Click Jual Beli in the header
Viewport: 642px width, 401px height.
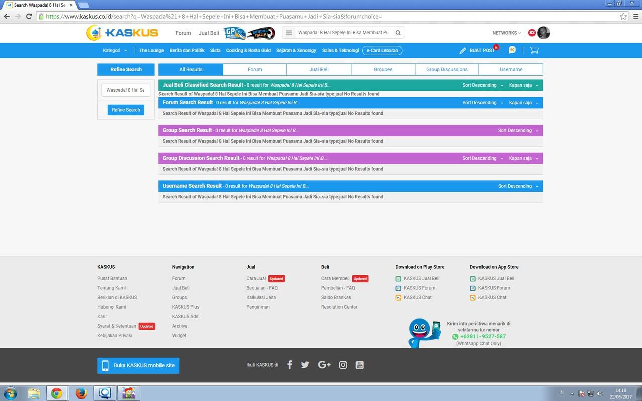(x=209, y=33)
